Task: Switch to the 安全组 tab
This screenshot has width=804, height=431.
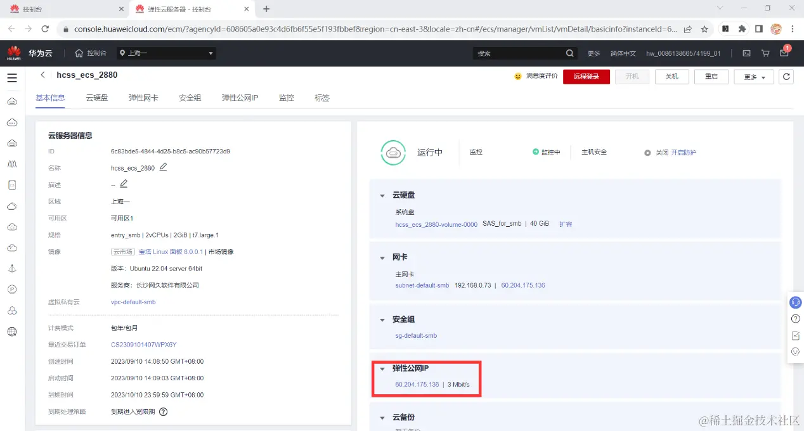Action: tap(190, 98)
